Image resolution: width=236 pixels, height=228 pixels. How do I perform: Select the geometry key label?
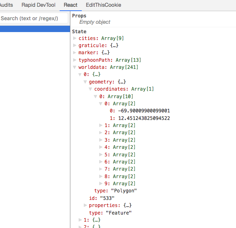pyautogui.click(x=102, y=82)
